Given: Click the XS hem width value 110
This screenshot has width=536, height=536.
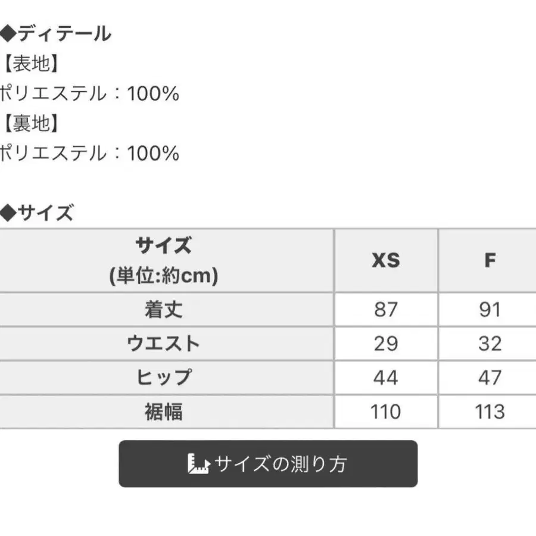Looking at the screenshot, I should pos(386,412).
